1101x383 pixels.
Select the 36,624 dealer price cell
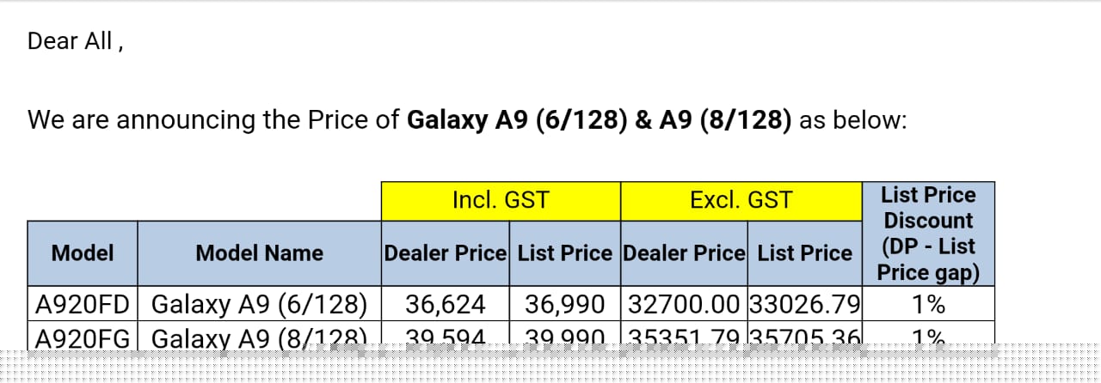pyautogui.click(x=446, y=304)
